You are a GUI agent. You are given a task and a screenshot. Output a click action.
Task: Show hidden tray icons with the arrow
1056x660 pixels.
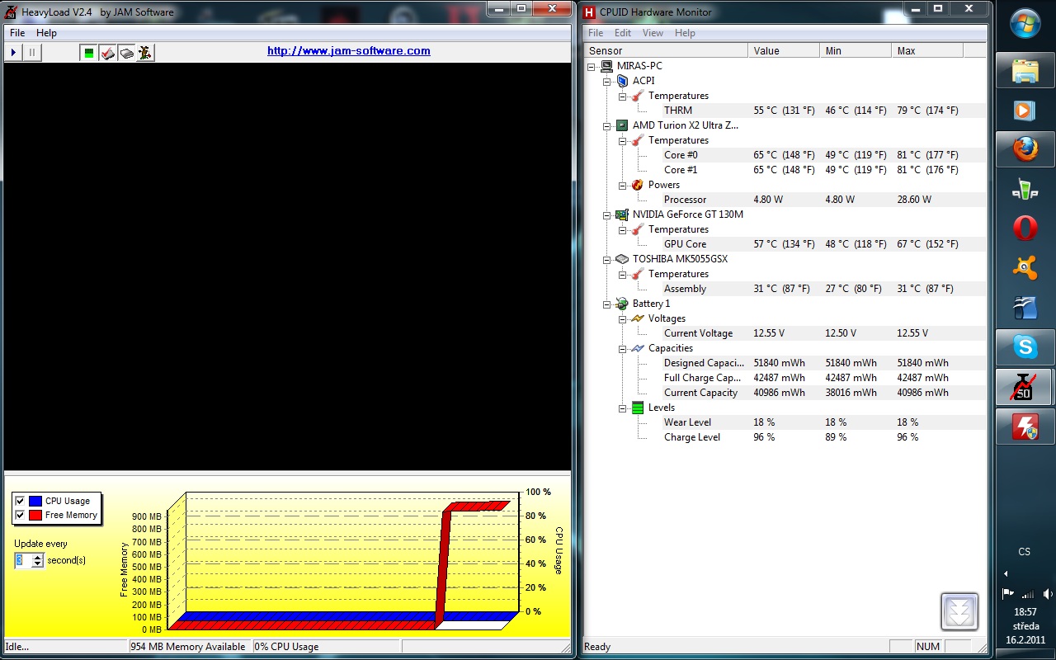click(x=1006, y=574)
